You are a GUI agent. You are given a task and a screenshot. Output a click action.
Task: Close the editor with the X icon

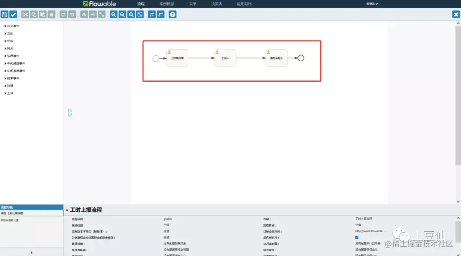456,14
